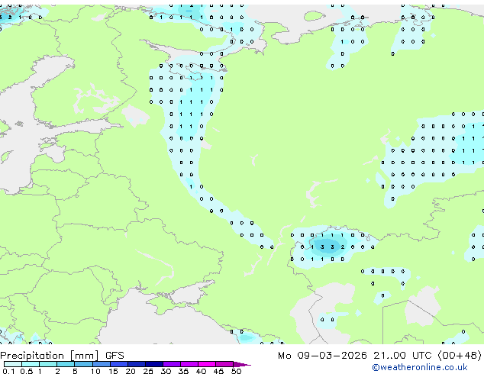
Task: Pick the legend swatch between 0.5 and 1
Action: point(31,364)
